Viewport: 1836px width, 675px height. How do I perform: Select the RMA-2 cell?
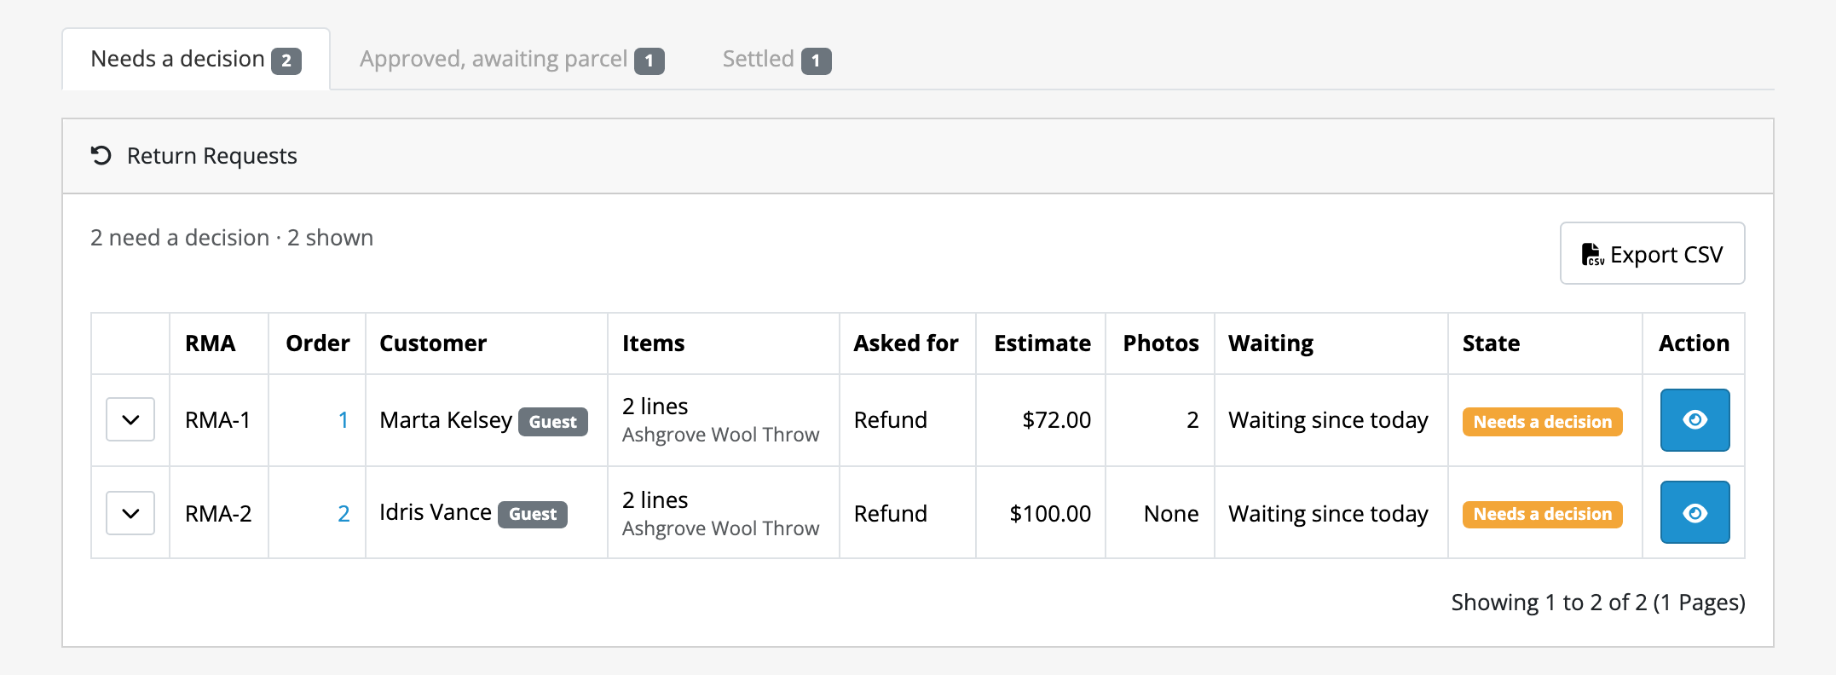tap(218, 514)
